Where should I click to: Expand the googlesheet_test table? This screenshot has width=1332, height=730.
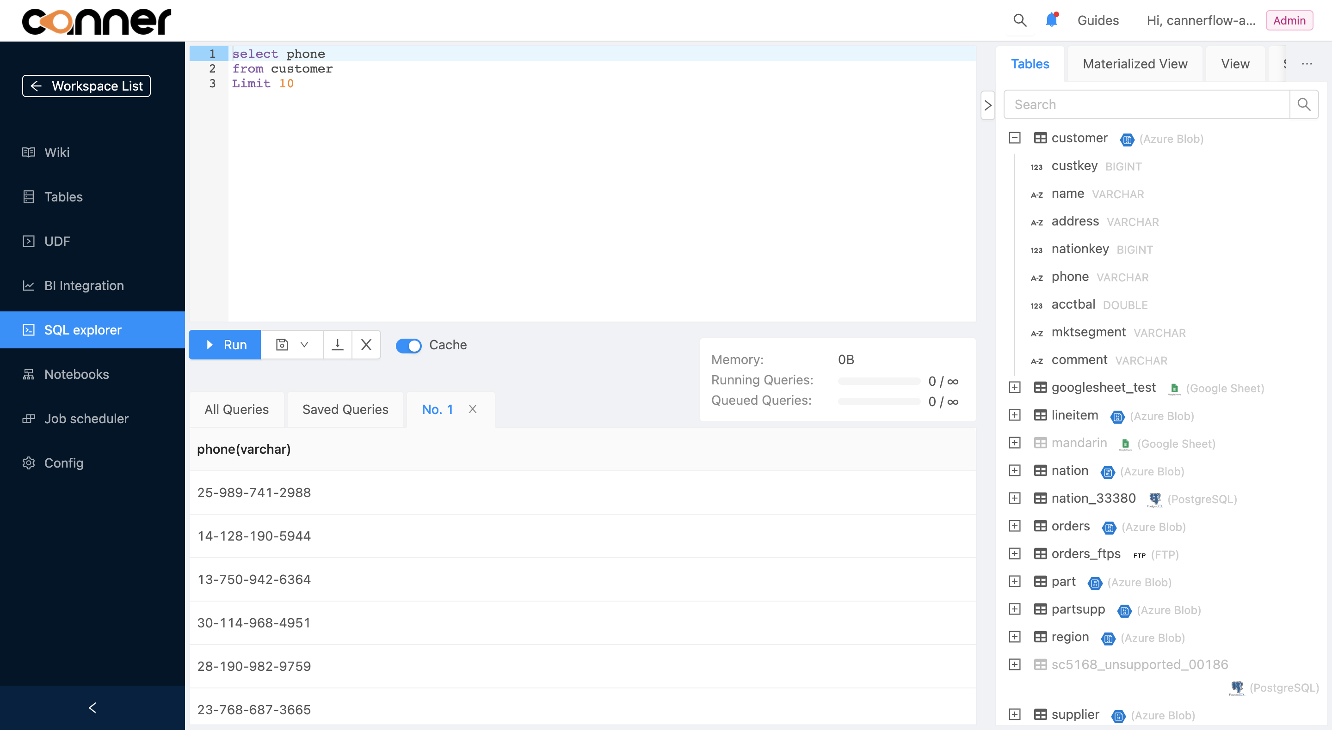(1015, 388)
